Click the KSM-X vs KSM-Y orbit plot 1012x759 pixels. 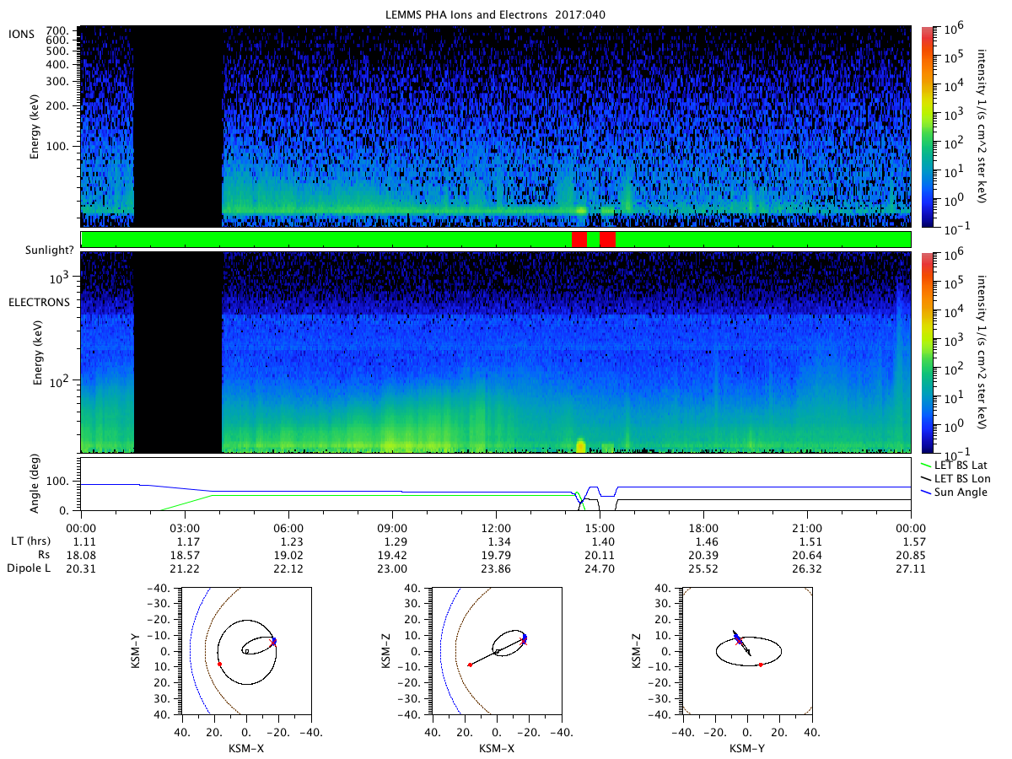(245, 651)
